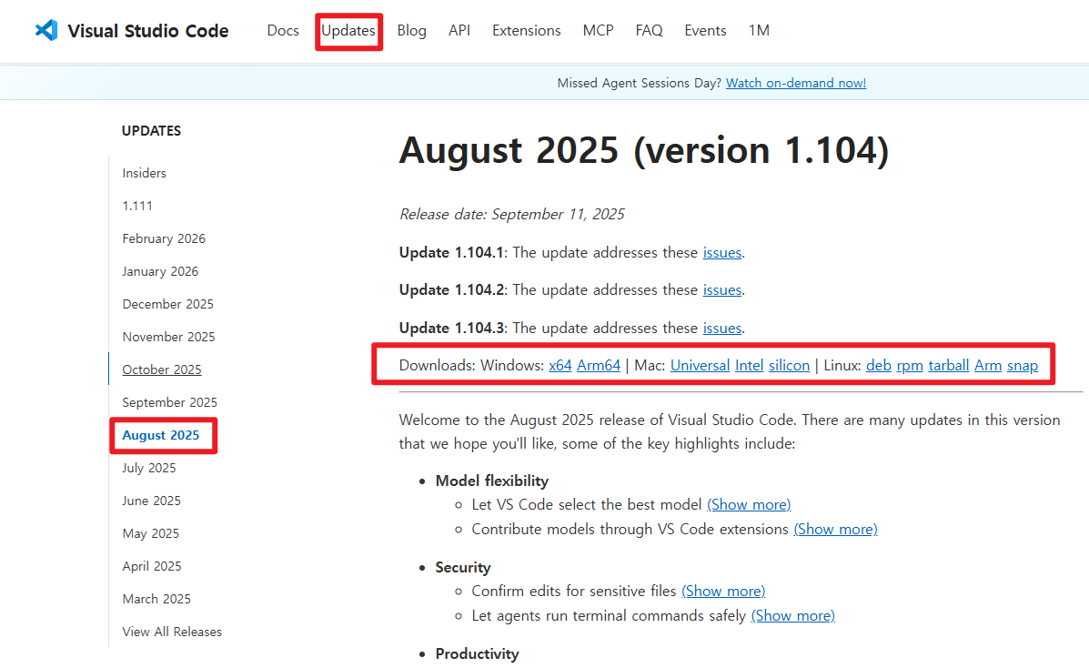Show more on VS Code best model
Viewport: 1089px width, 668px height.
749,505
